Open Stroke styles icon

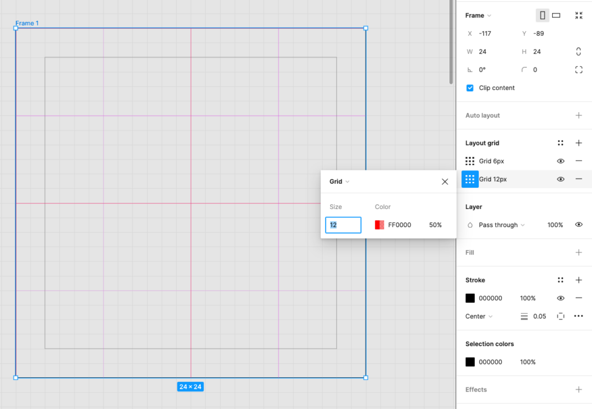click(560, 280)
